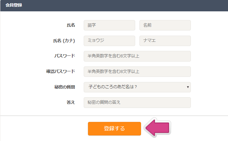Click the 登録する orange button
The width and height of the screenshot is (228, 141).
pyautogui.click(x=114, y=129)
